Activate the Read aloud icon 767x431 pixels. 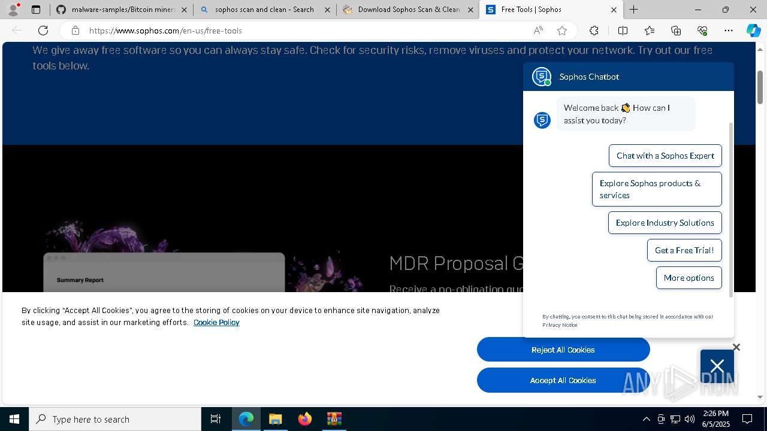coord(538,31)
